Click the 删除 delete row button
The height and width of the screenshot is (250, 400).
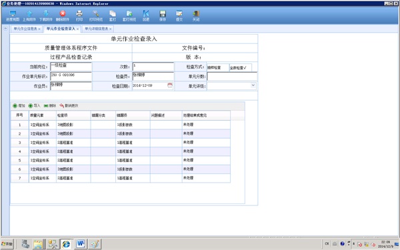pyautogui.click(x=50, y=105)
